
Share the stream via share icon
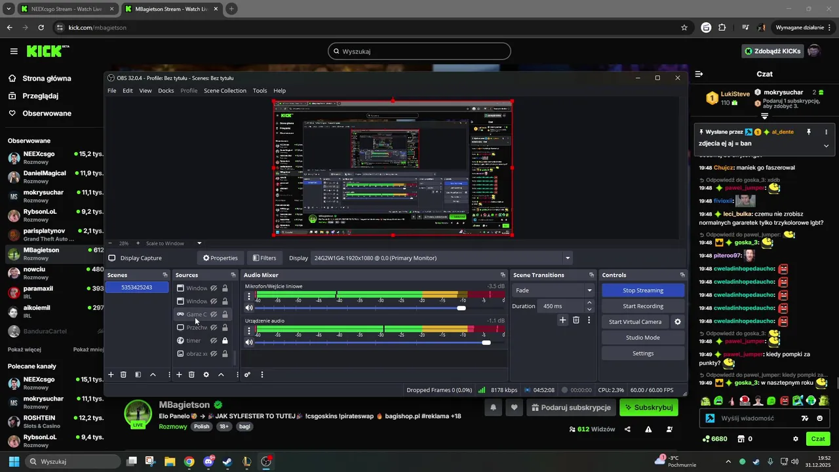point(627,429)
